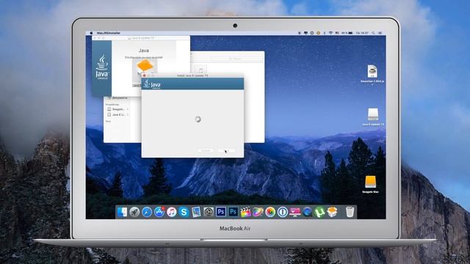The height and width of the screenshot is (264, 470).
Task: Launch Final Cut Pro clapperboard icon
Action: tap(245, 212)
